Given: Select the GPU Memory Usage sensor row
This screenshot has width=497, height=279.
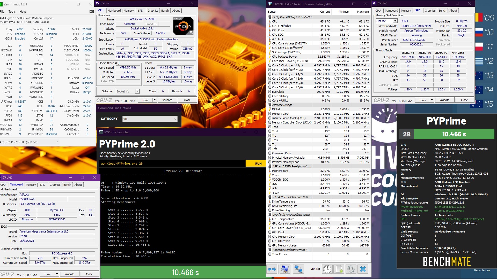Looking at the screenshot, I should [x=319, y=245].
